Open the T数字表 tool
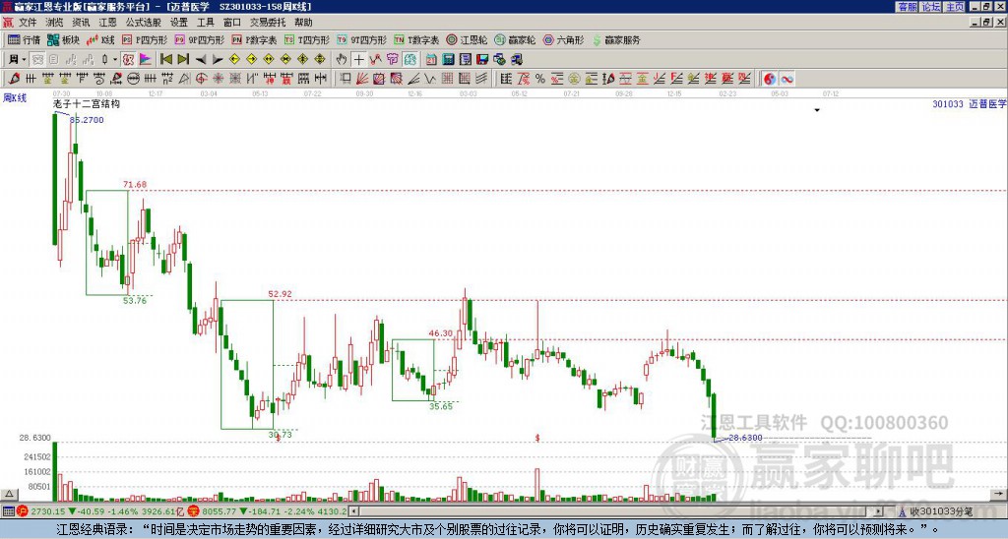This screenshot has height=539, width=1008. [x=416, y=39]
